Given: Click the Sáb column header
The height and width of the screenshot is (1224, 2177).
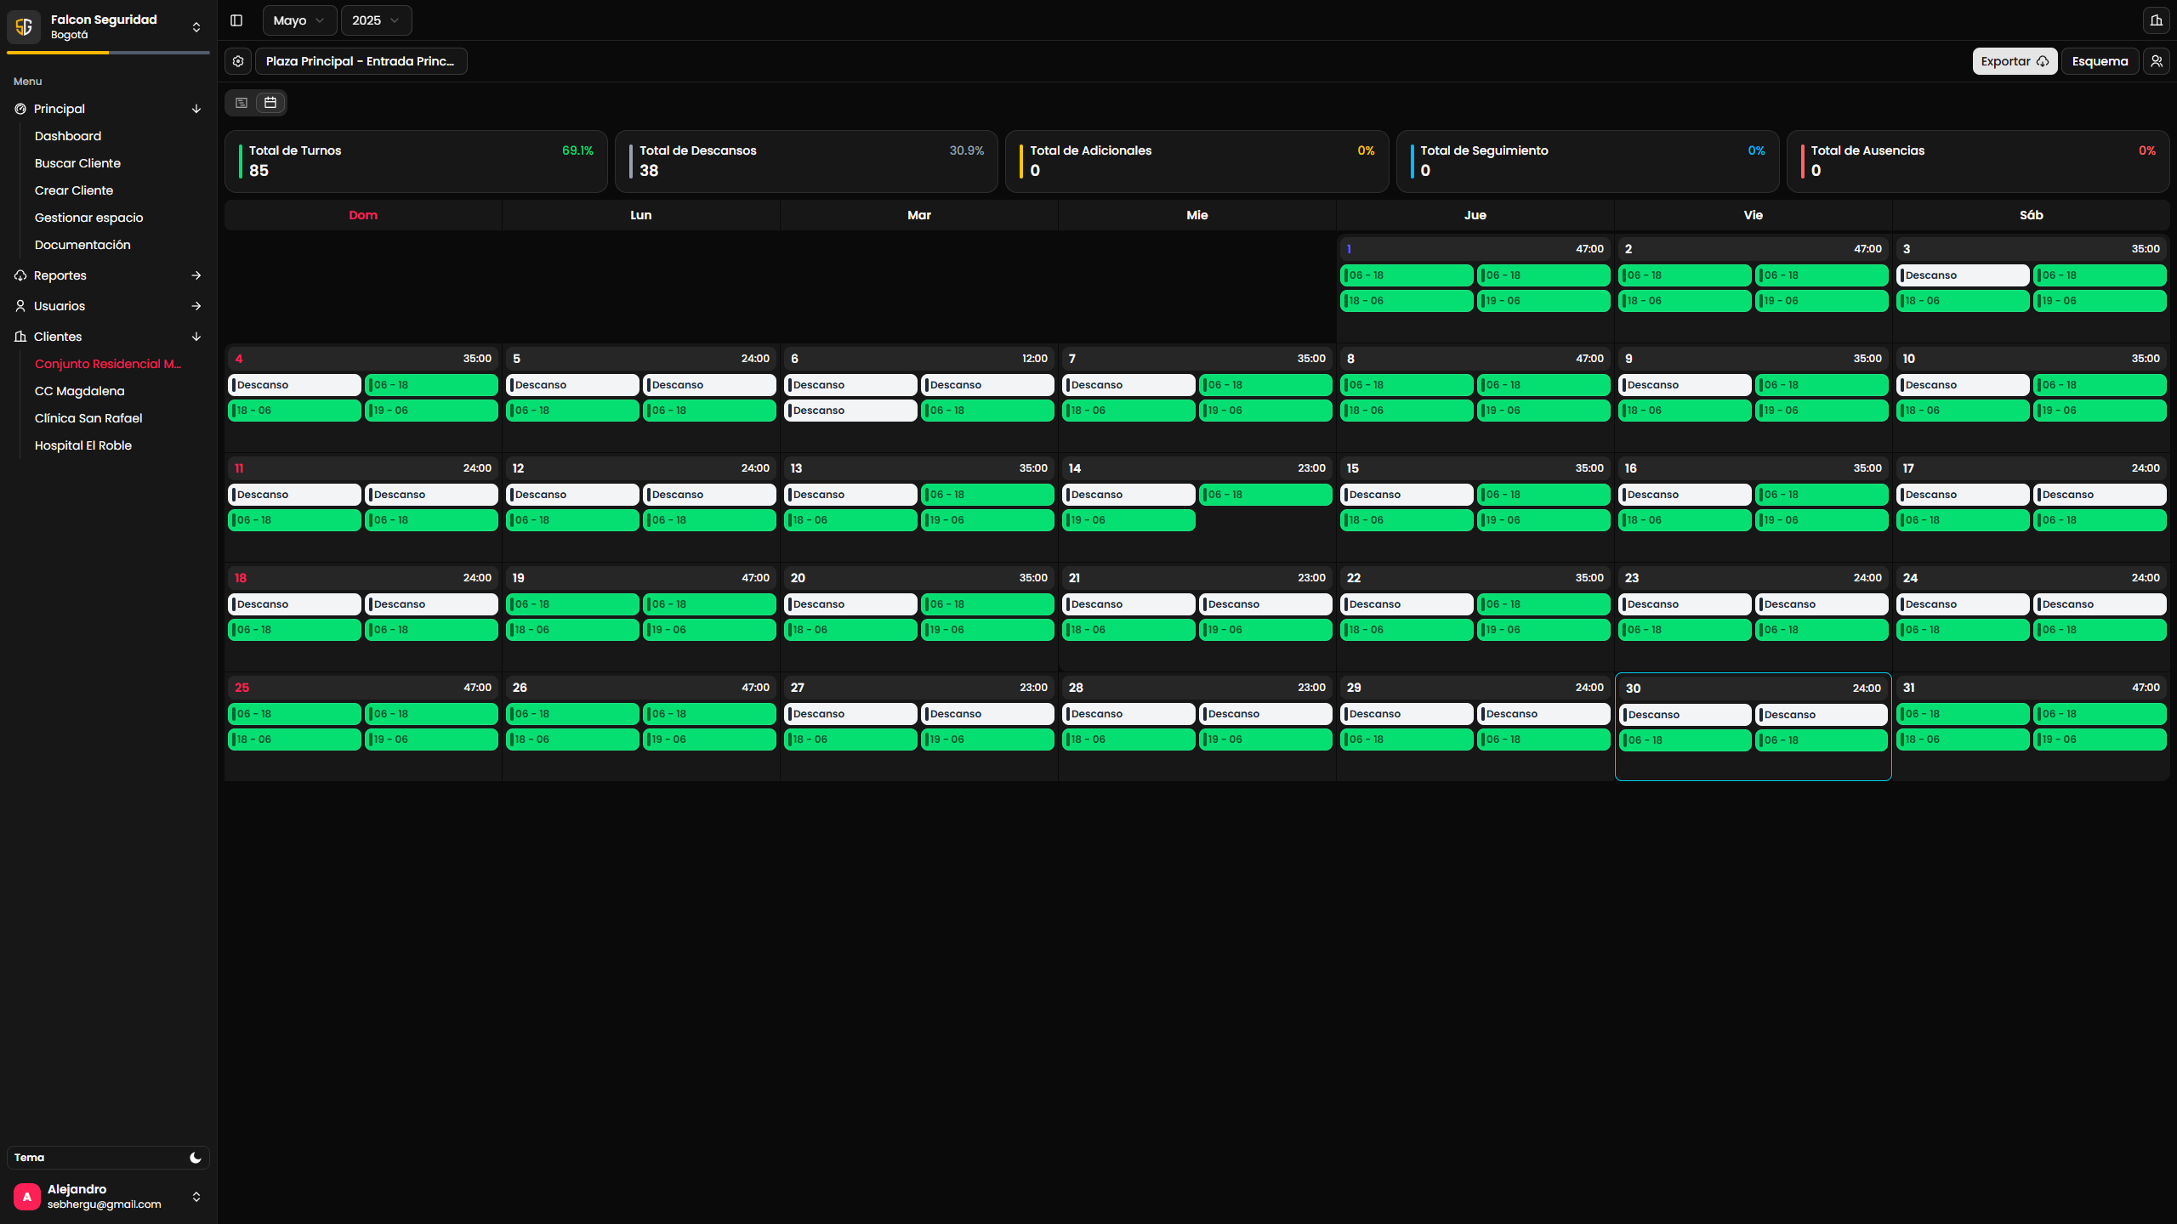Looking at the screenshot, I should pyautogui.click(x=2031, y=215).
